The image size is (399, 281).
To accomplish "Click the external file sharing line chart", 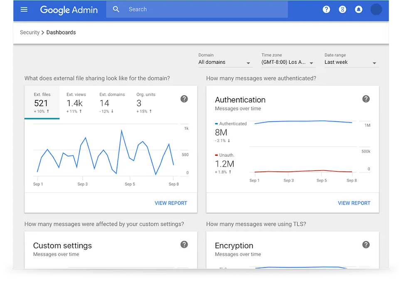I will tap(106, 152).
